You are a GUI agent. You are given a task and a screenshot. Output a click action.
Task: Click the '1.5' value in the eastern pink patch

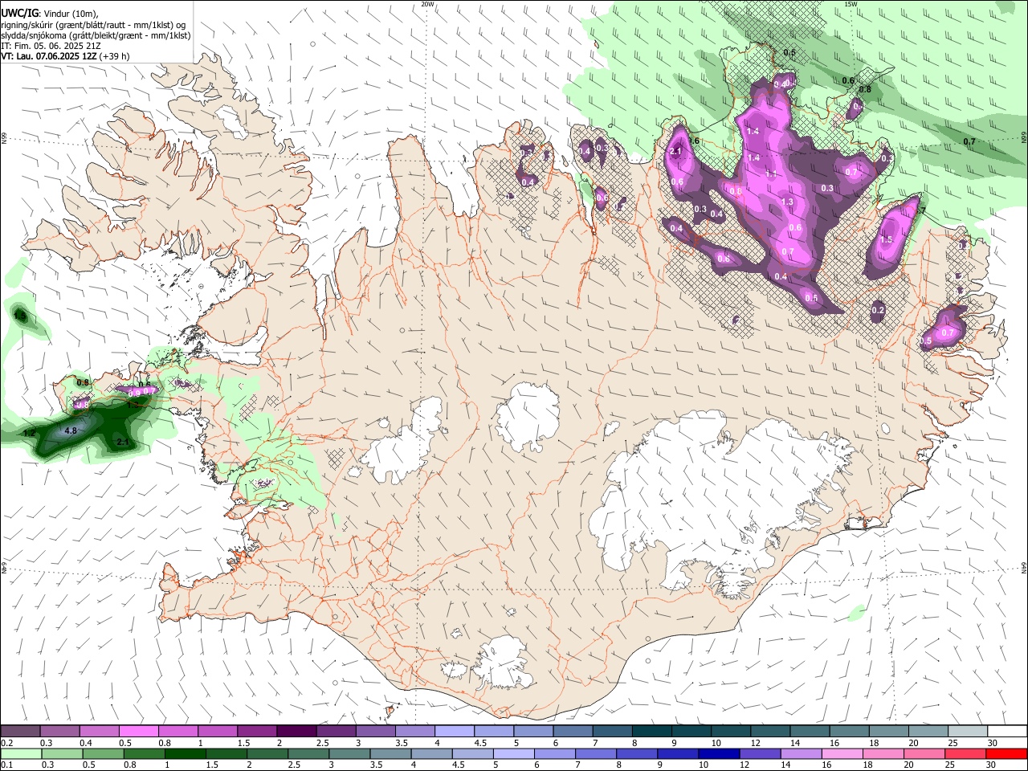[x=887, y=239]
